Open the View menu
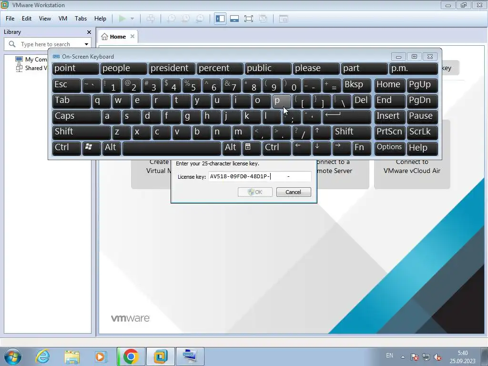The image size is (488, 366). 45,19
